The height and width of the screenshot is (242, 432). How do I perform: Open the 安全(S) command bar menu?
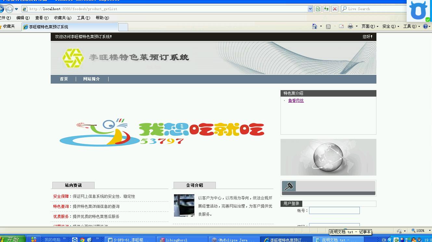coord(391,26)
